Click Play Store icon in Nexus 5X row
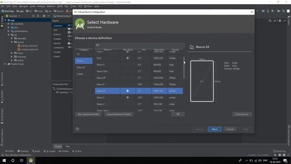 [128, 91]
